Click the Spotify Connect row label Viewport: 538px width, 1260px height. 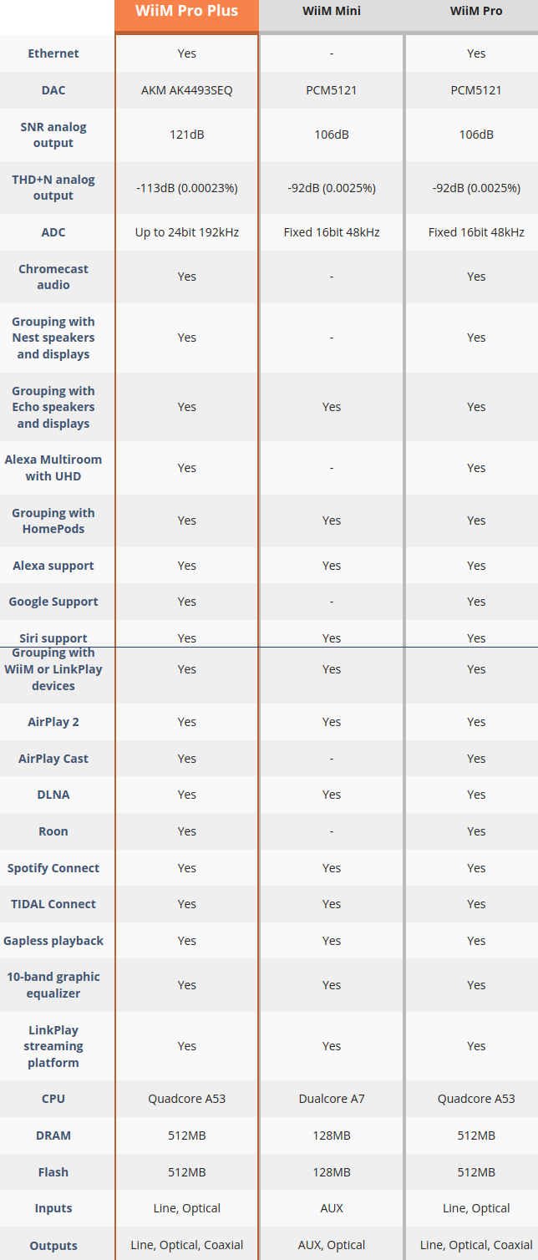tap(53, 868)
